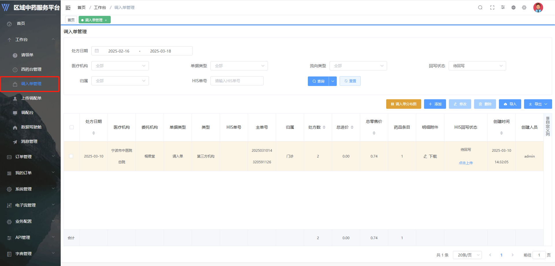Check the row checkbox for 2025-03-10
Image resolution: width=555 pixels, height=266 pixels.
pos(71,156)
